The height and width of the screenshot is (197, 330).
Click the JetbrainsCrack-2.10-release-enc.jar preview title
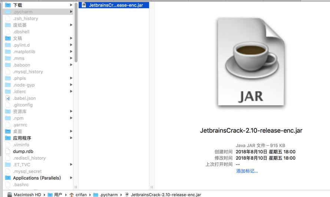(x=251, y=130)
